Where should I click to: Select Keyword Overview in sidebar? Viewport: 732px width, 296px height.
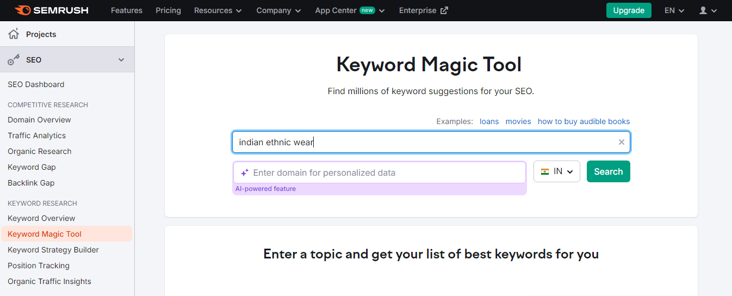coord(41,218)
